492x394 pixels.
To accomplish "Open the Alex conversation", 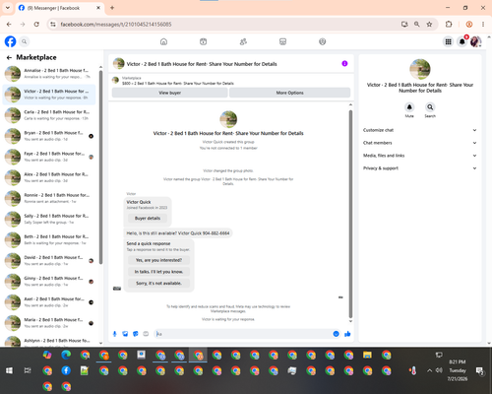I will point(49,177).
